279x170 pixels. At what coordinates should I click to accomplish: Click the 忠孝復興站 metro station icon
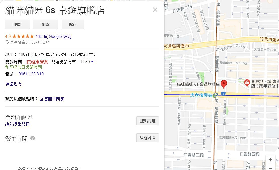pos(215,95)
